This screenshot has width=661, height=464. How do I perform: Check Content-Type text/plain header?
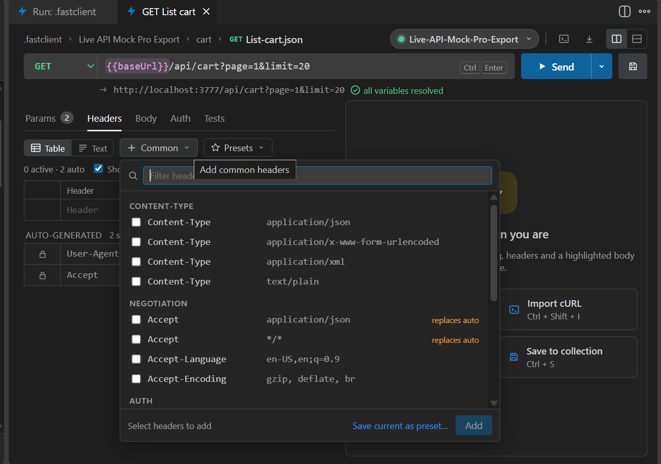(x=136, y=281)
